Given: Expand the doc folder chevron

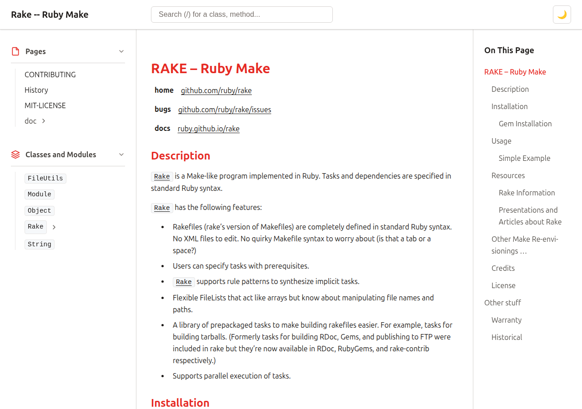Looking at the screenshot, I should pos(44,121).
